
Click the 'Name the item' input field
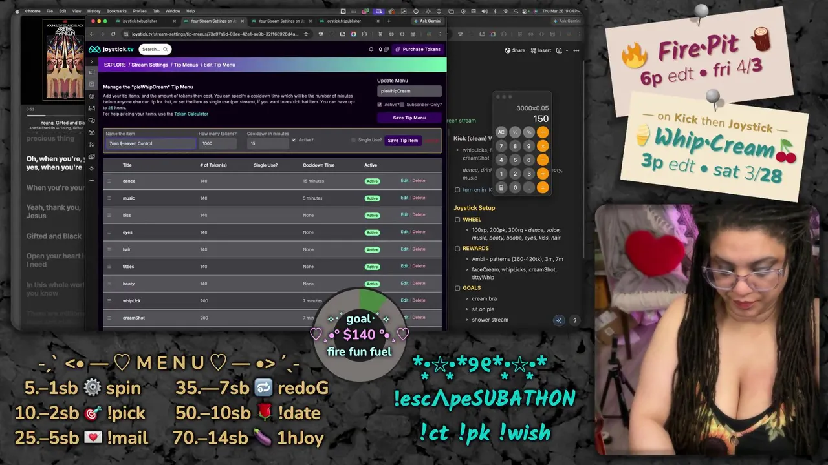coord(150,143)
